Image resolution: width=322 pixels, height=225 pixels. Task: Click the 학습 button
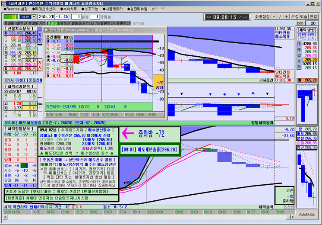[x=303, y=17]
